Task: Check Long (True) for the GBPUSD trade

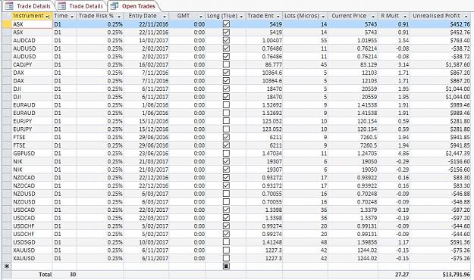Action: pos(226,153)
